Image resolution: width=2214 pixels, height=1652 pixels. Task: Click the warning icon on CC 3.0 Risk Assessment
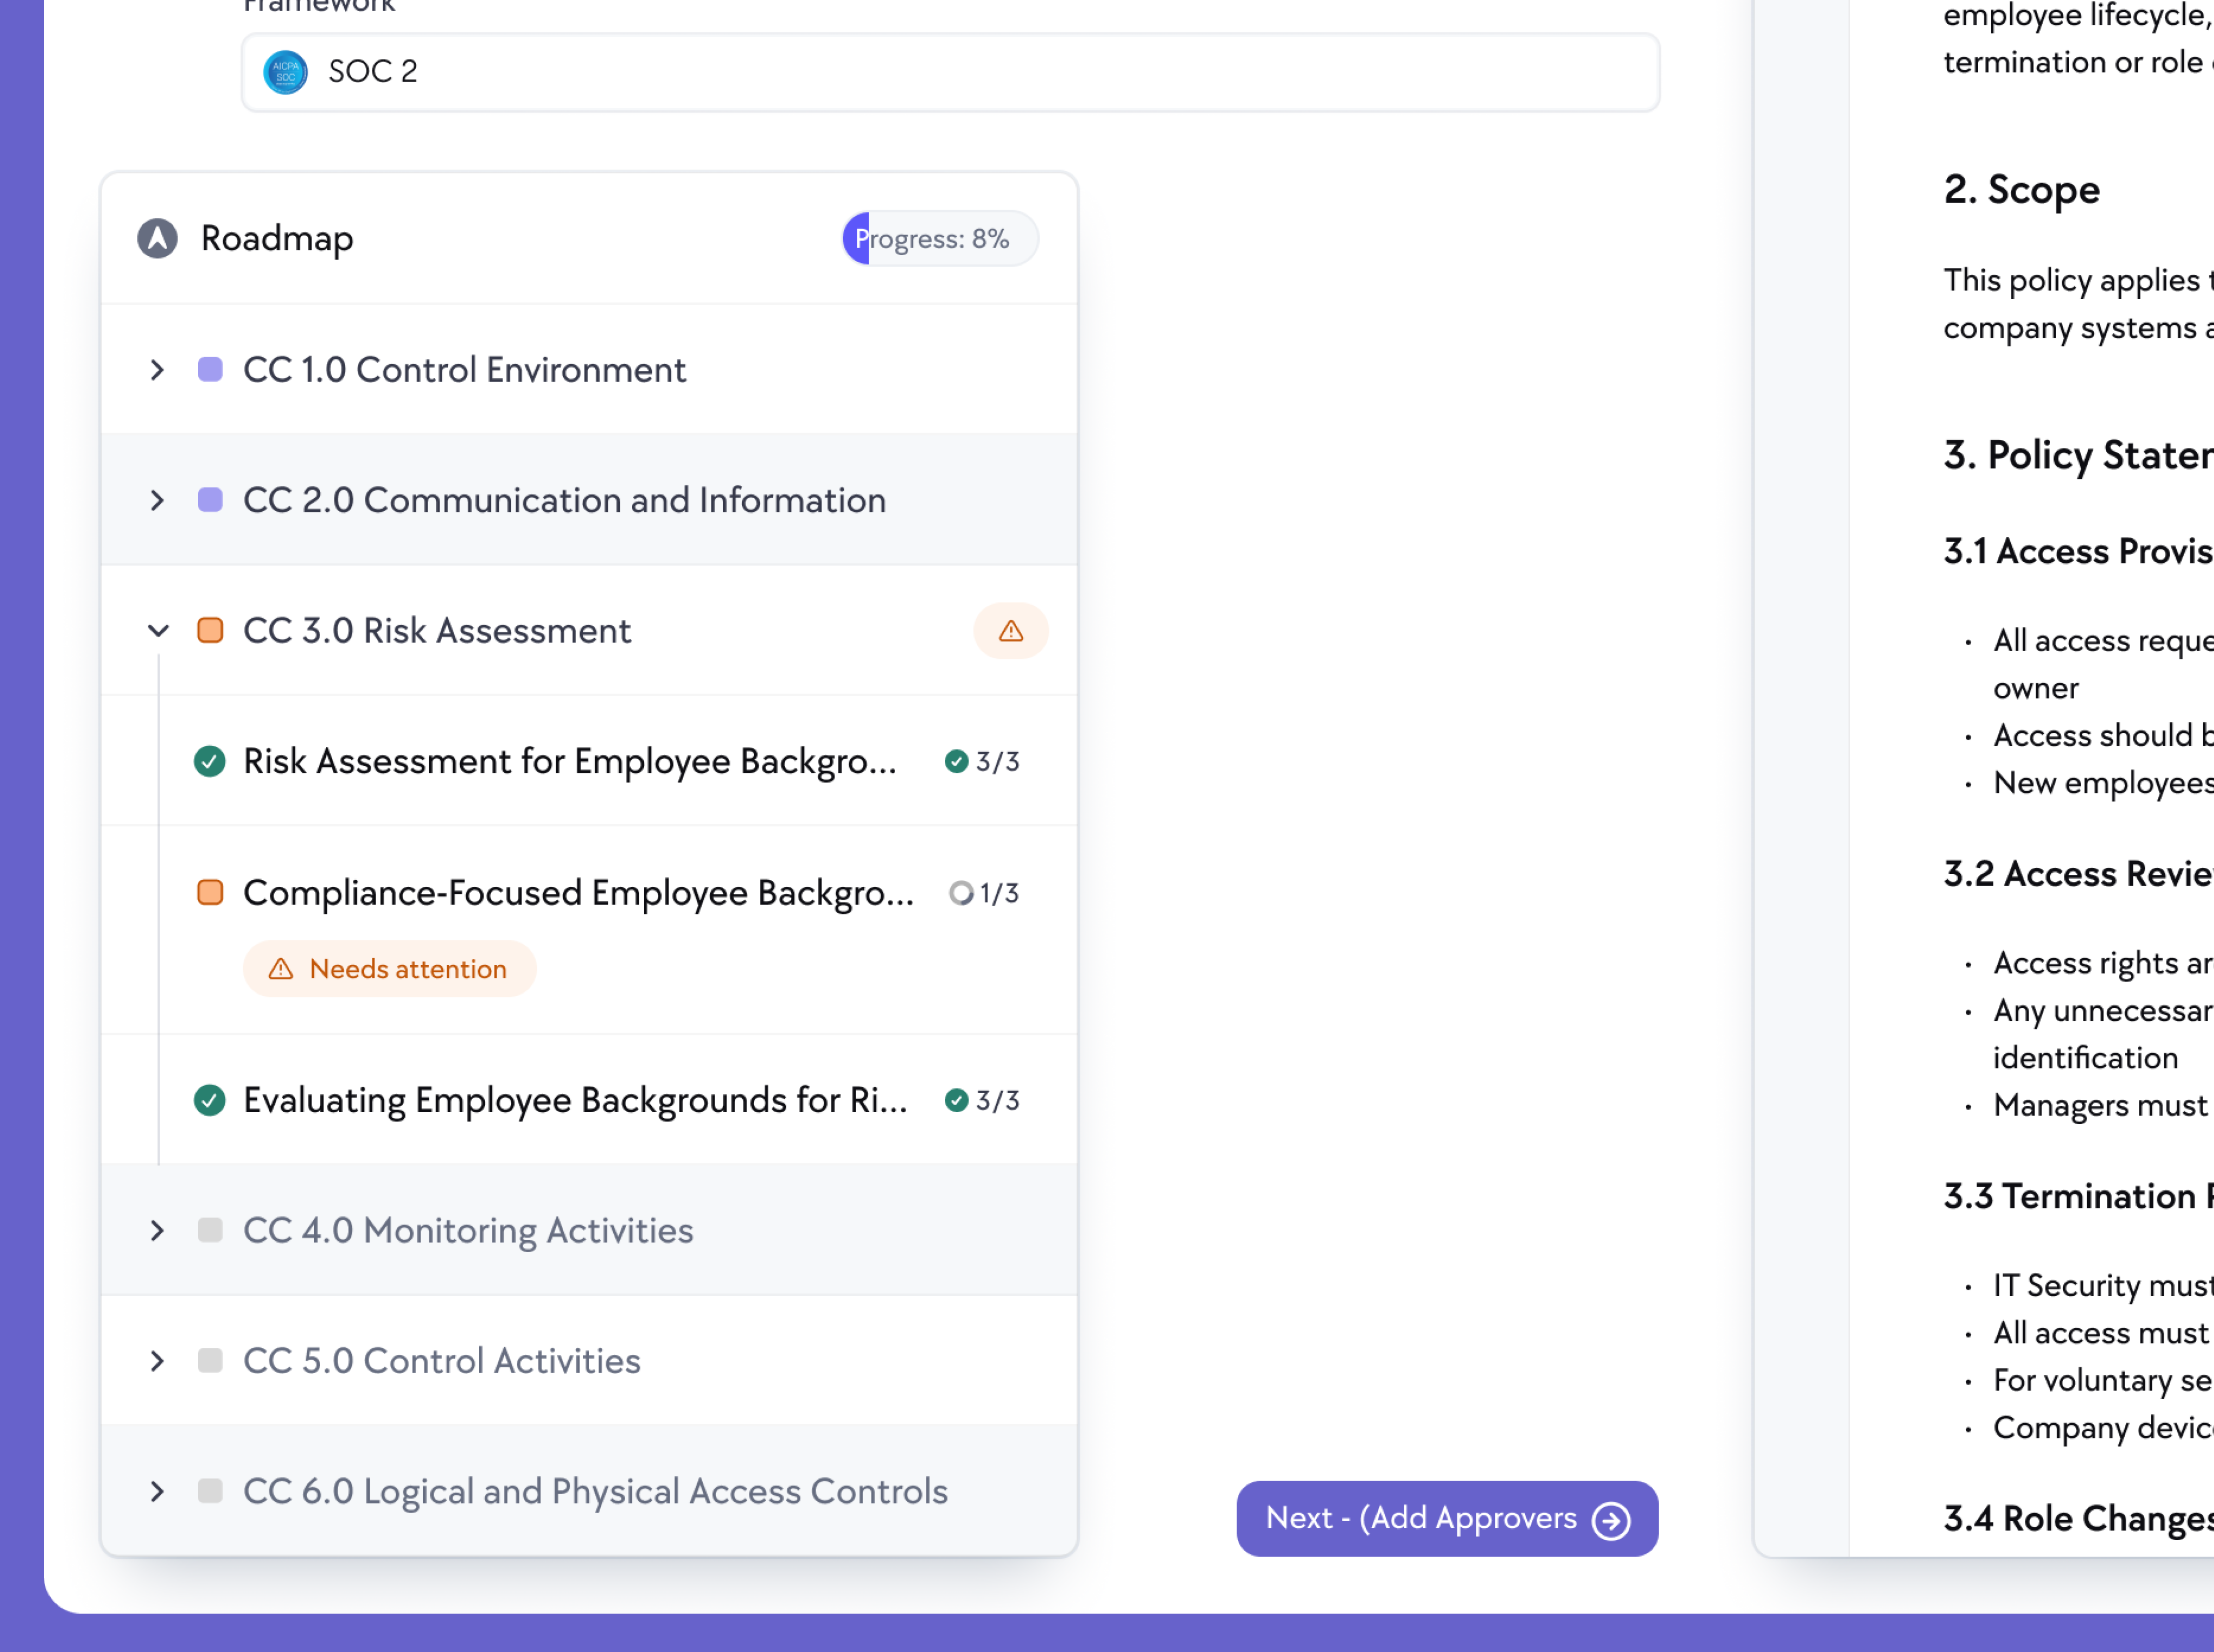coord(1011,630)
